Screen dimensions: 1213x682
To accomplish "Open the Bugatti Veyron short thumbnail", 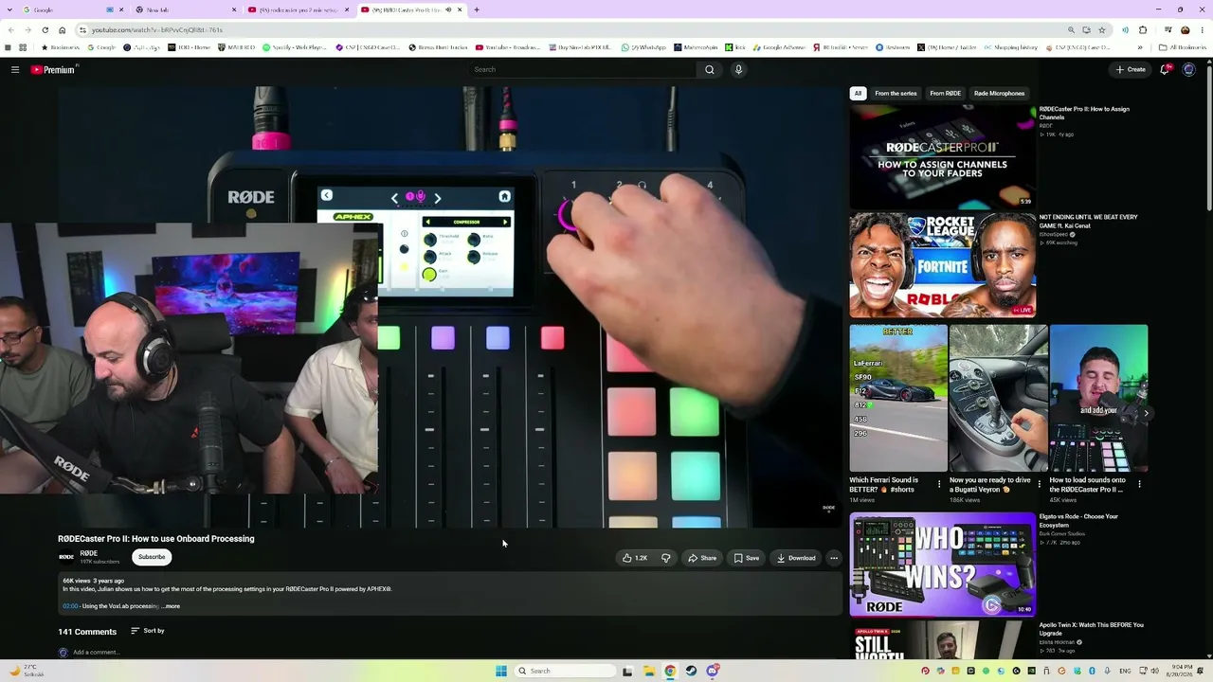I will coord(998,398).
